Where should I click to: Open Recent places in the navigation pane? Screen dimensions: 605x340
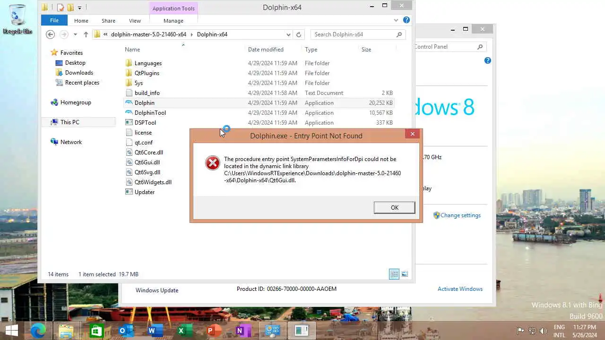click(x=82, y=83)
